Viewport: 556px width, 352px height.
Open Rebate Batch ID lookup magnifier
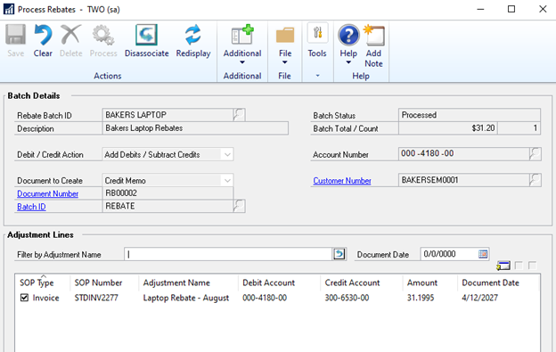coord(239,115)
